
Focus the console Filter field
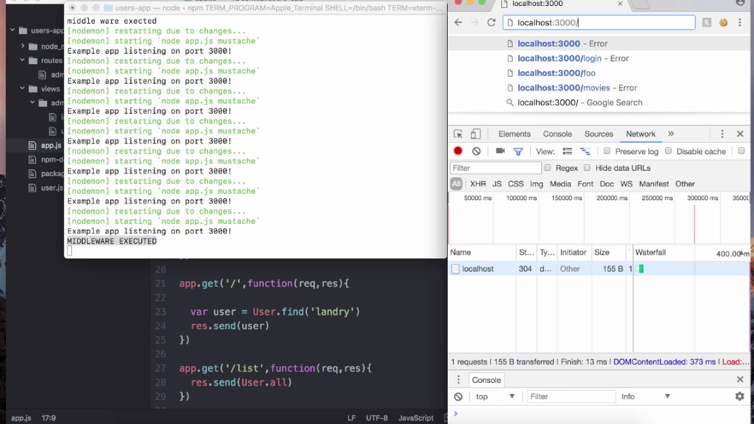click(570, 396)
